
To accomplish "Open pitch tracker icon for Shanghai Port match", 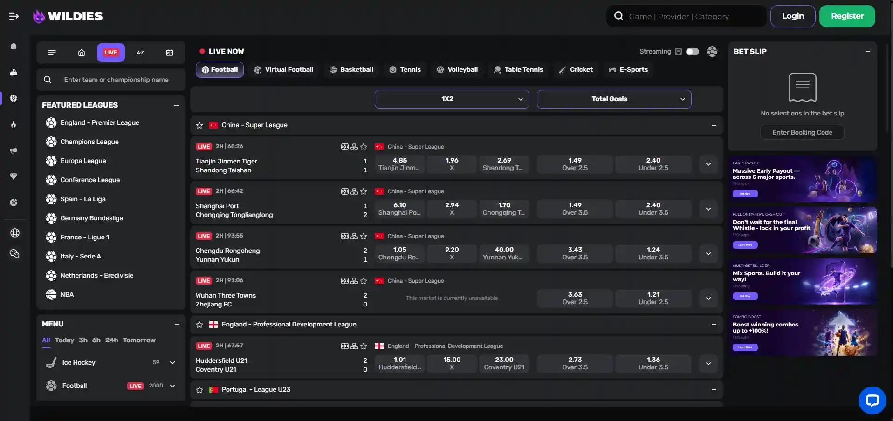I will 345,191.
